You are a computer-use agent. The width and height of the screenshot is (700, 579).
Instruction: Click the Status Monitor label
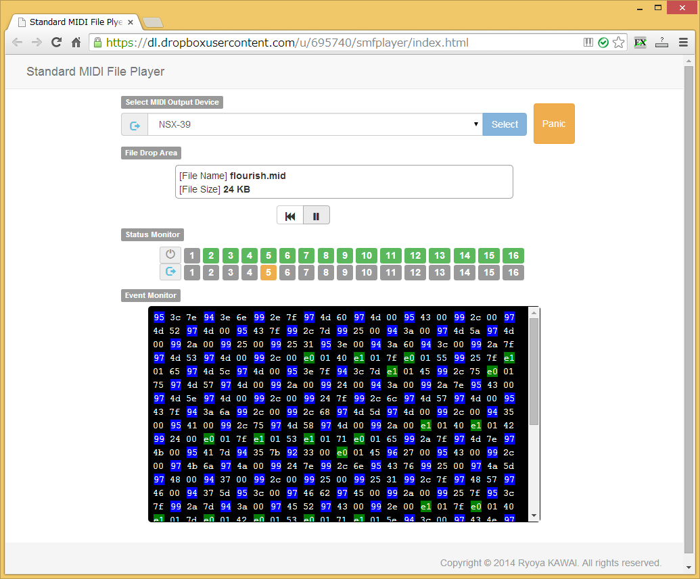[152, 234]
